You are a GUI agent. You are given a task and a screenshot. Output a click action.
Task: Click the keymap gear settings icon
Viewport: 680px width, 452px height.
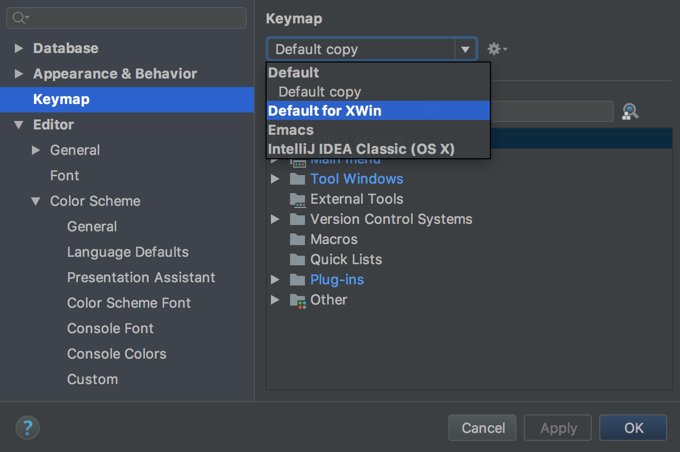496,49
